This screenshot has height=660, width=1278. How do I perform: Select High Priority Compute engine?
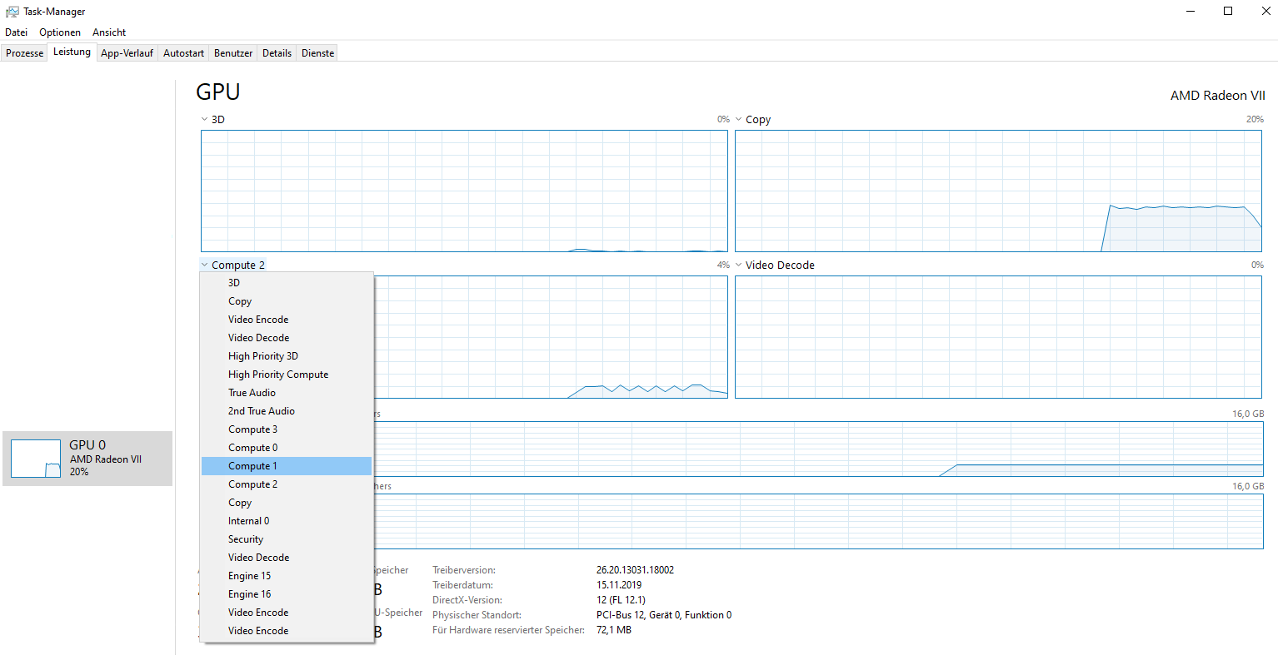[287, 375]
